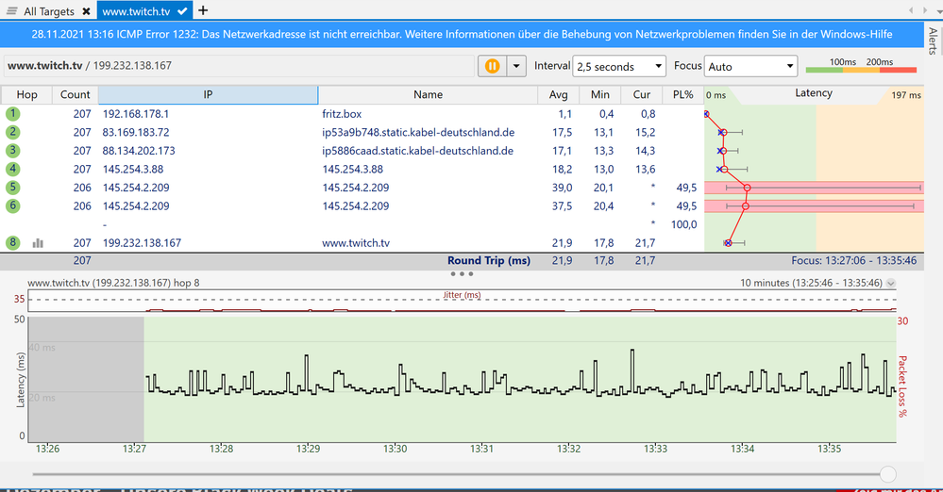Switch to the All Targets tab
Screen dimensions: 943x492
pyautogui.click(x=49, y=10)
